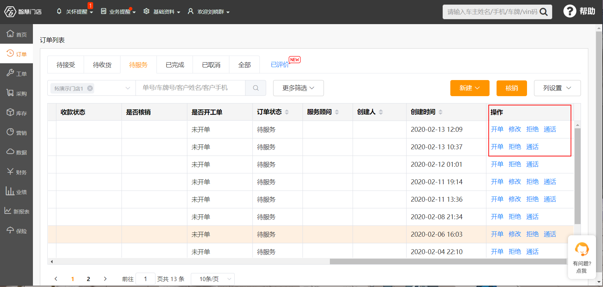Click the 单号/车牌号/客户姓名 search field
This screenshot has height=287, width=603.
[190, 88]
